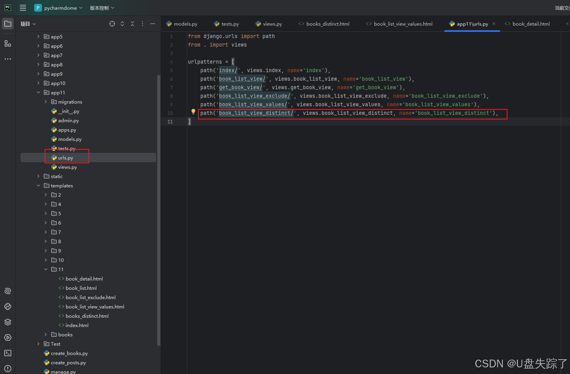Click the PyCharm logo icon
Viewport: 570px width, 374px height.
(8, 8)
